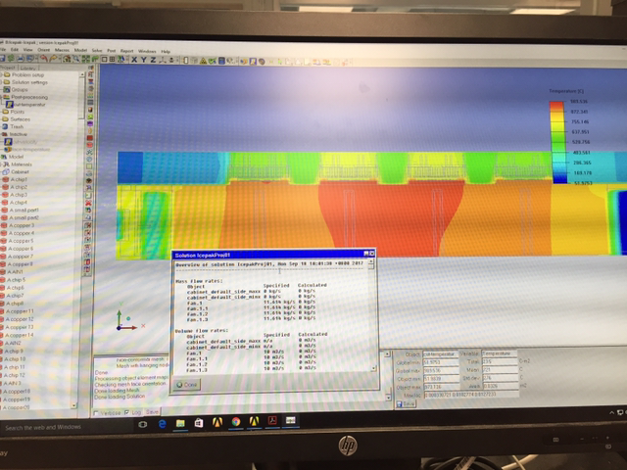Viewport: 627px width, 470px height.
Task: Open the Post menu
Action: click(x=111, y=51)
